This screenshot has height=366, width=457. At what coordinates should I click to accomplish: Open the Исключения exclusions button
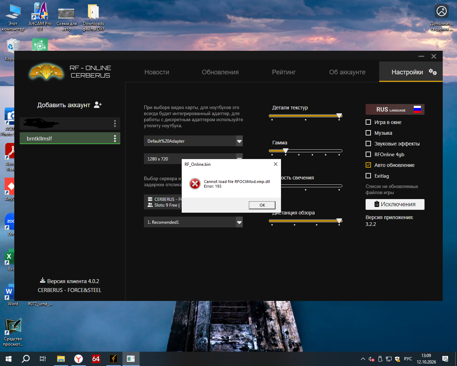(x=395, y=204)
